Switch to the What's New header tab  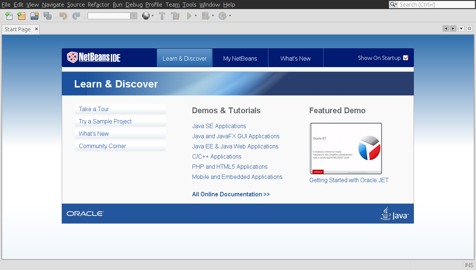tap(296, 58)
